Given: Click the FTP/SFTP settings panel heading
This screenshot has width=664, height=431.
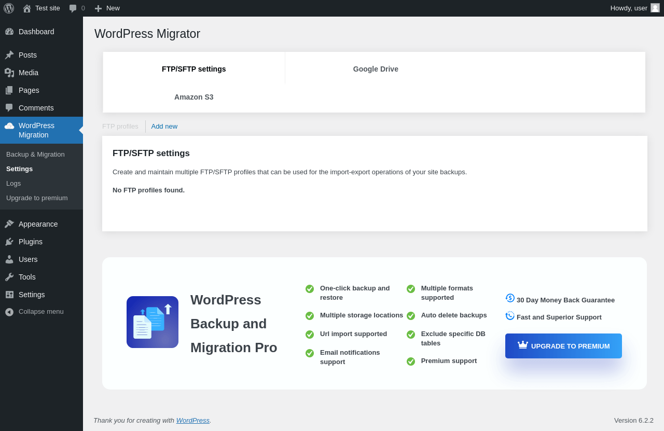Looking at the screenshot, I should coord(151,154).
